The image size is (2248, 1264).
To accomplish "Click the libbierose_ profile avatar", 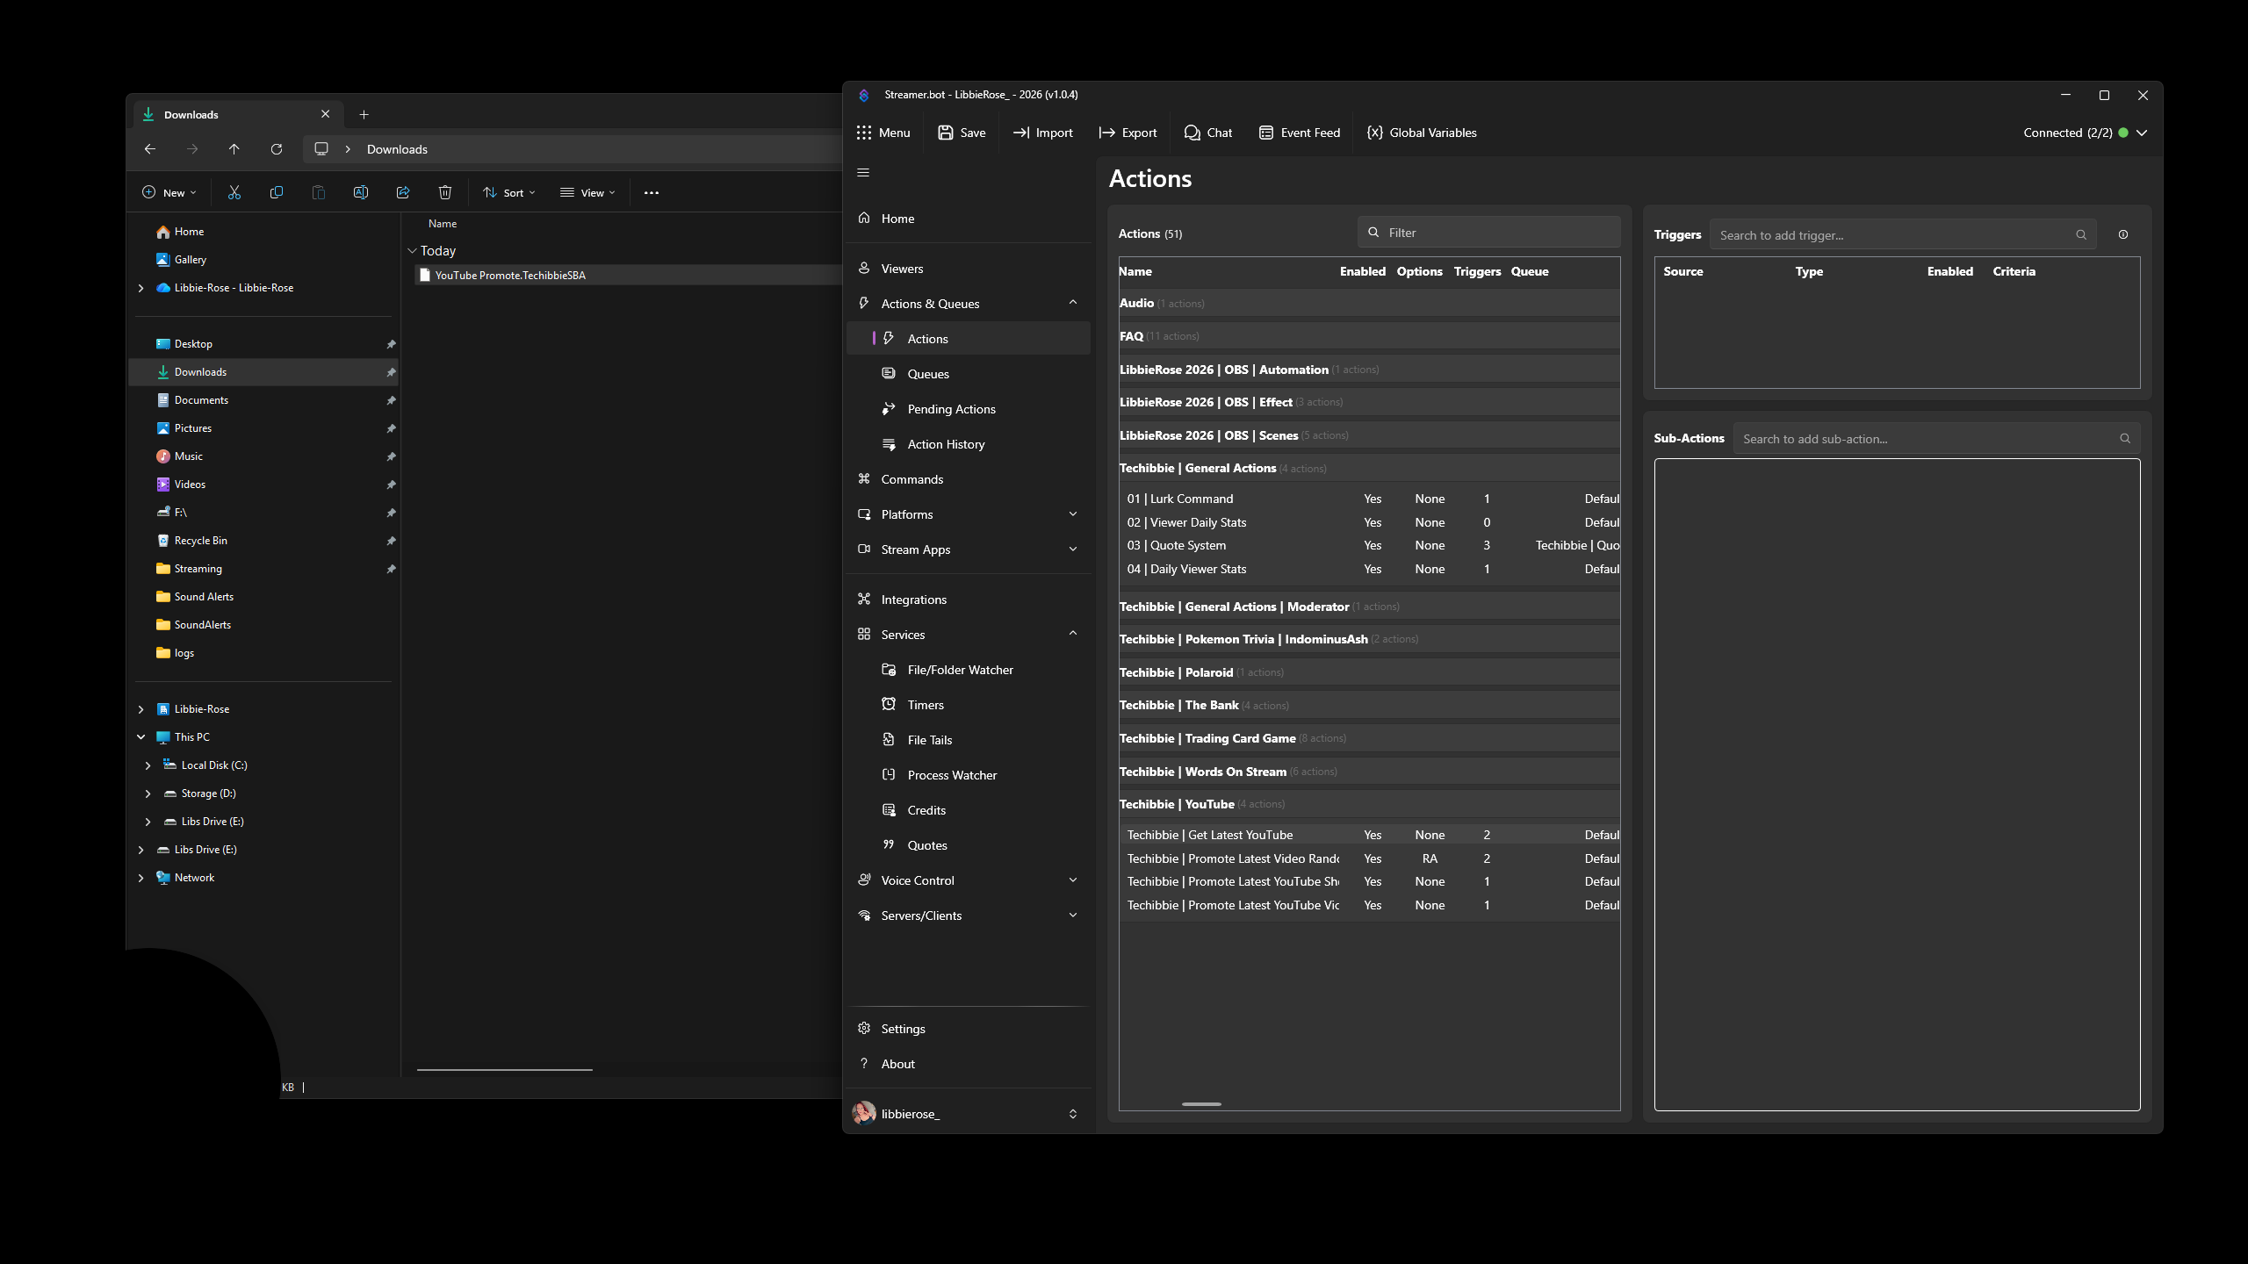I will pyautogui.click(x=864, y=1113).
